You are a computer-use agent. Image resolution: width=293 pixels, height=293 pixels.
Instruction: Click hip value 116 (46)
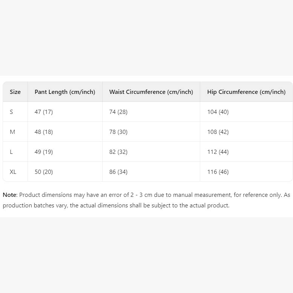coord(218,172)
